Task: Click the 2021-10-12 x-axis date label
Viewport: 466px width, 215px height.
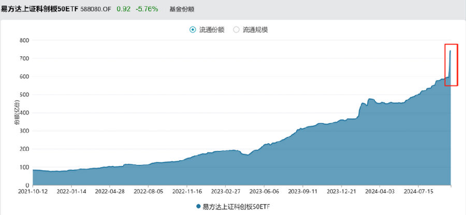Action: tap(33, 191)
